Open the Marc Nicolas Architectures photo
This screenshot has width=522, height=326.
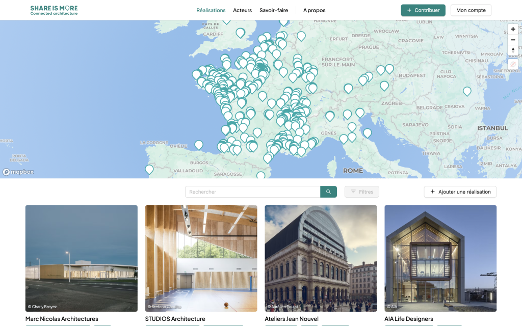(x=82, y=258)
